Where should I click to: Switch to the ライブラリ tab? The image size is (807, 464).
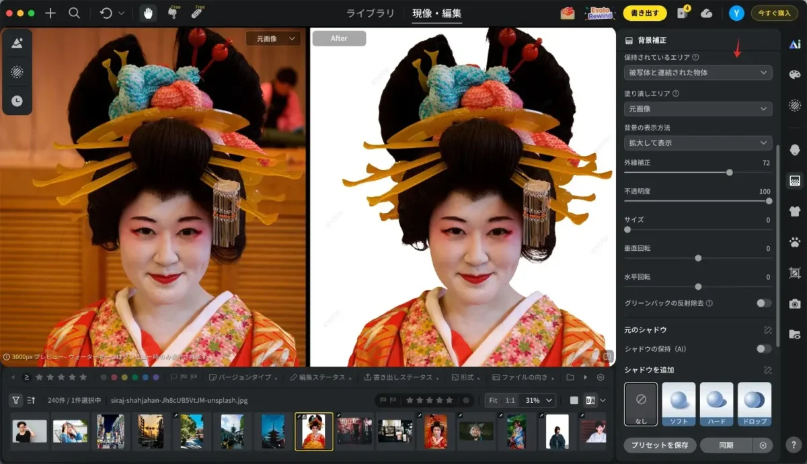tap(371, 13)
